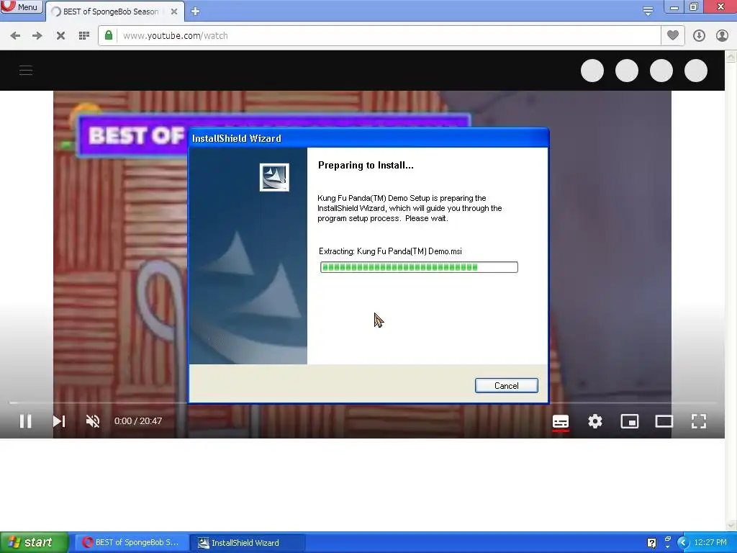Open a new browser tab
This screenshot has height=553, width=737.
click(x=196, y=12)
